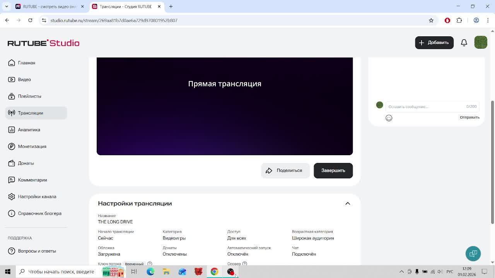Open Microsoft Edge from the taskbar

(150, 272)
